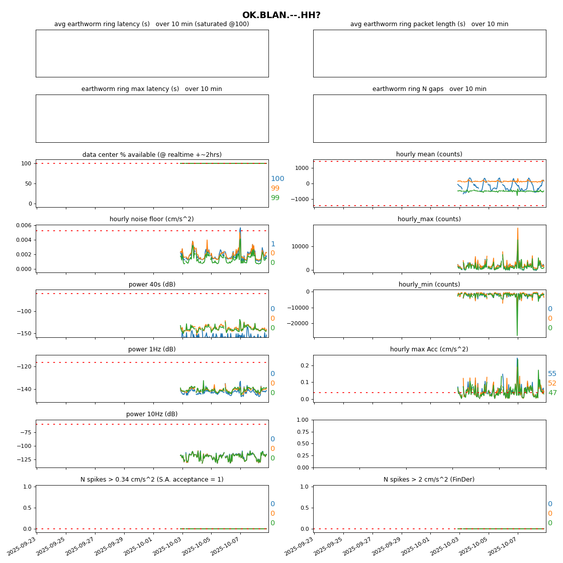
Task: Click the tallest spike in the hourly_max plot
Action: (x=517, y=229)
